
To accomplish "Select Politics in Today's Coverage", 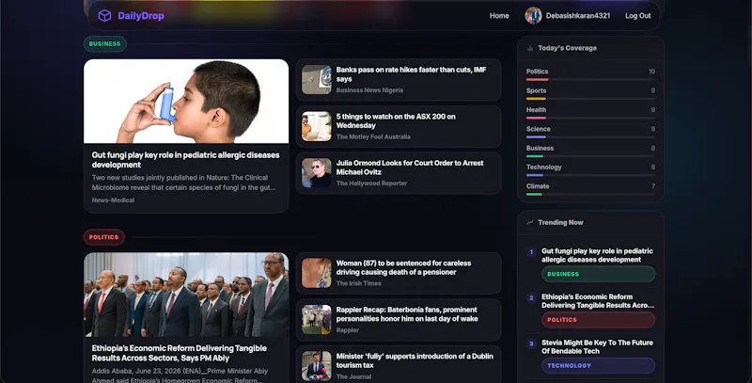I will pos(537,72).
